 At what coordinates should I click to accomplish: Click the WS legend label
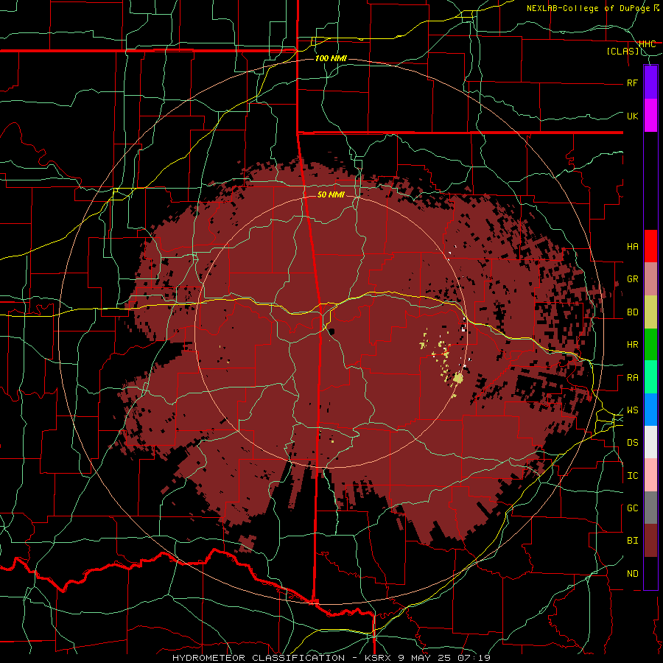tap(632, 410)
